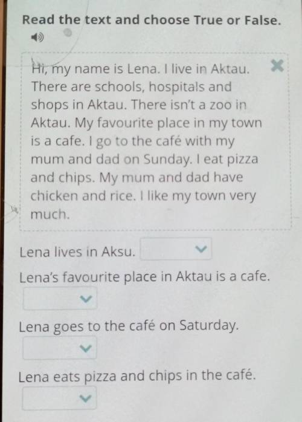Click chevron arrow below Saturday statement
This screenshot has width=302, height=422.
[86, 348]
